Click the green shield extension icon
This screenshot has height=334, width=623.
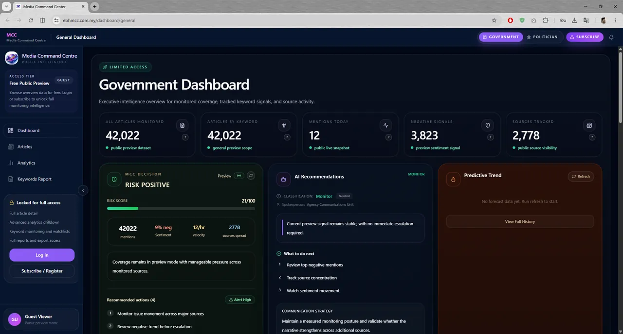(x=522, y=20)
